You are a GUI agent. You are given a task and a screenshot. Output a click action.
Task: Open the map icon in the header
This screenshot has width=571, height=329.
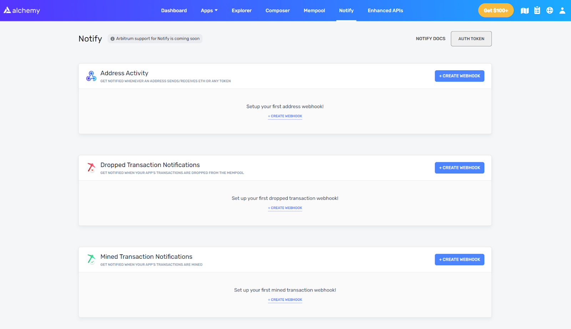[525, 11]
